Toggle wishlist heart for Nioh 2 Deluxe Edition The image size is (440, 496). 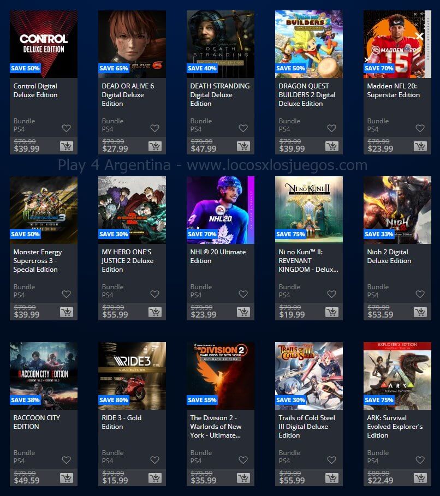pos(420,294)
